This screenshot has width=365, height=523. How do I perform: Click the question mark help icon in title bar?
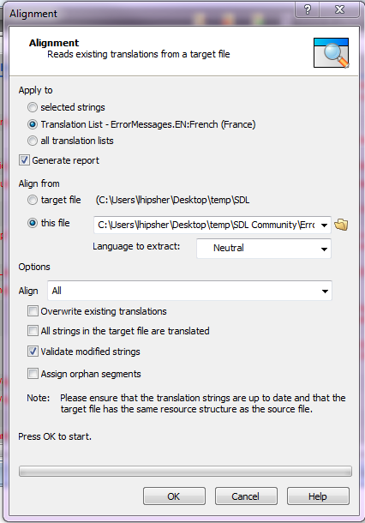(x=307, y=9)
